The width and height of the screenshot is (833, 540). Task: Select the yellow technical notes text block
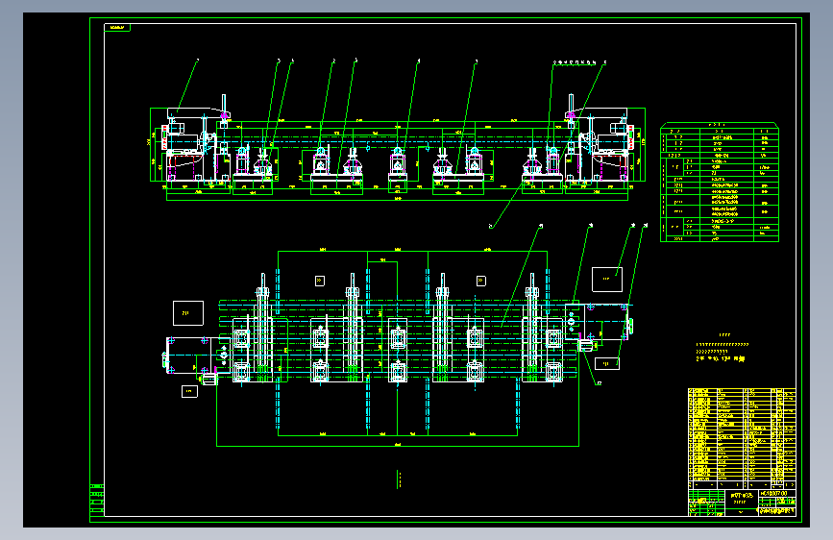point(723,348)
